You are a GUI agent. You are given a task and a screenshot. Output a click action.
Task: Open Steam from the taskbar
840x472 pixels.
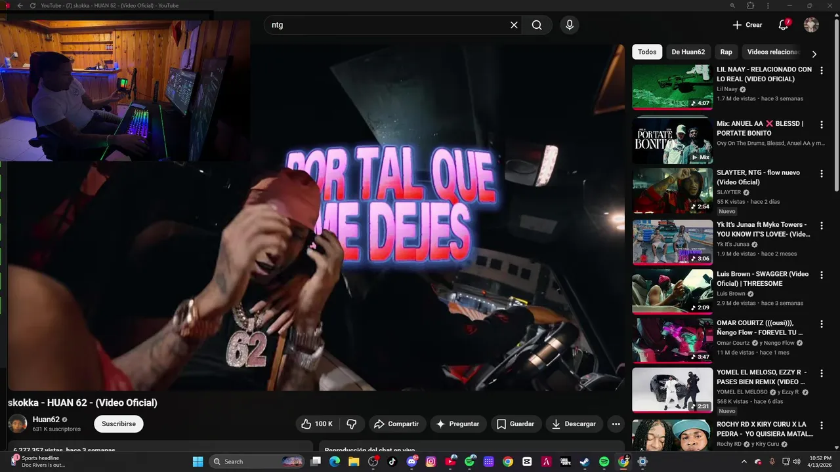(585, 462)
